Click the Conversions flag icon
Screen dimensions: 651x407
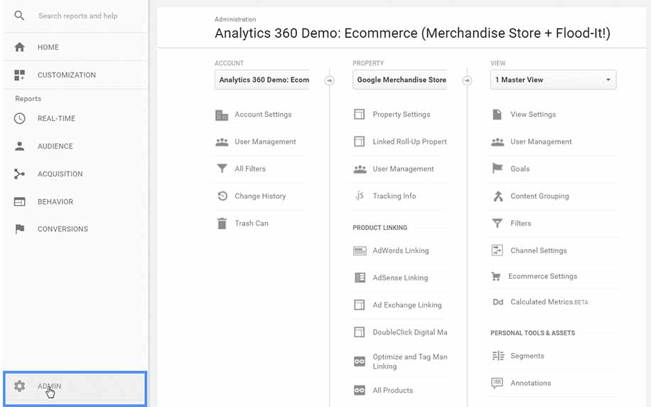tap(19, 229)
